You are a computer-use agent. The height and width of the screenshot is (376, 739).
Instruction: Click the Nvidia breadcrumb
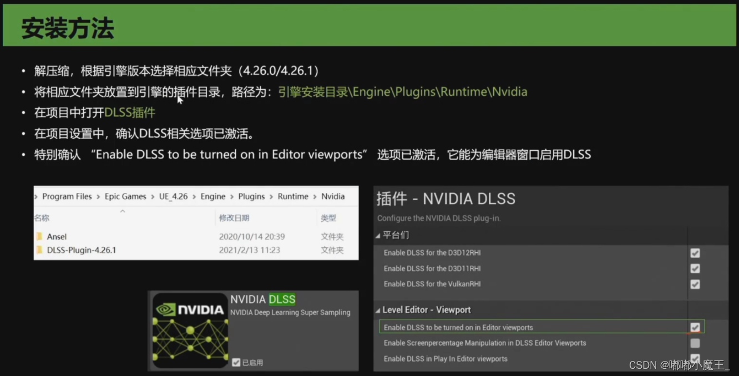(333, 196)
